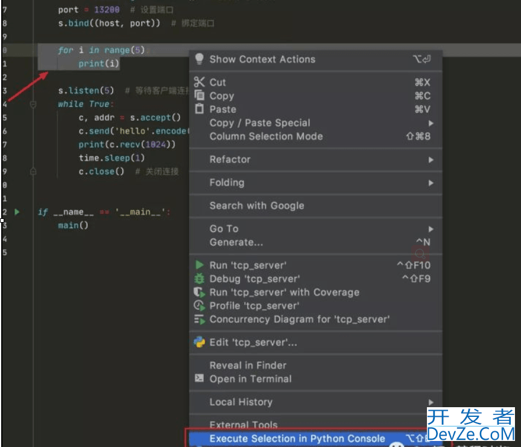Select Cut from the context menu

click(x=315, y=82)
